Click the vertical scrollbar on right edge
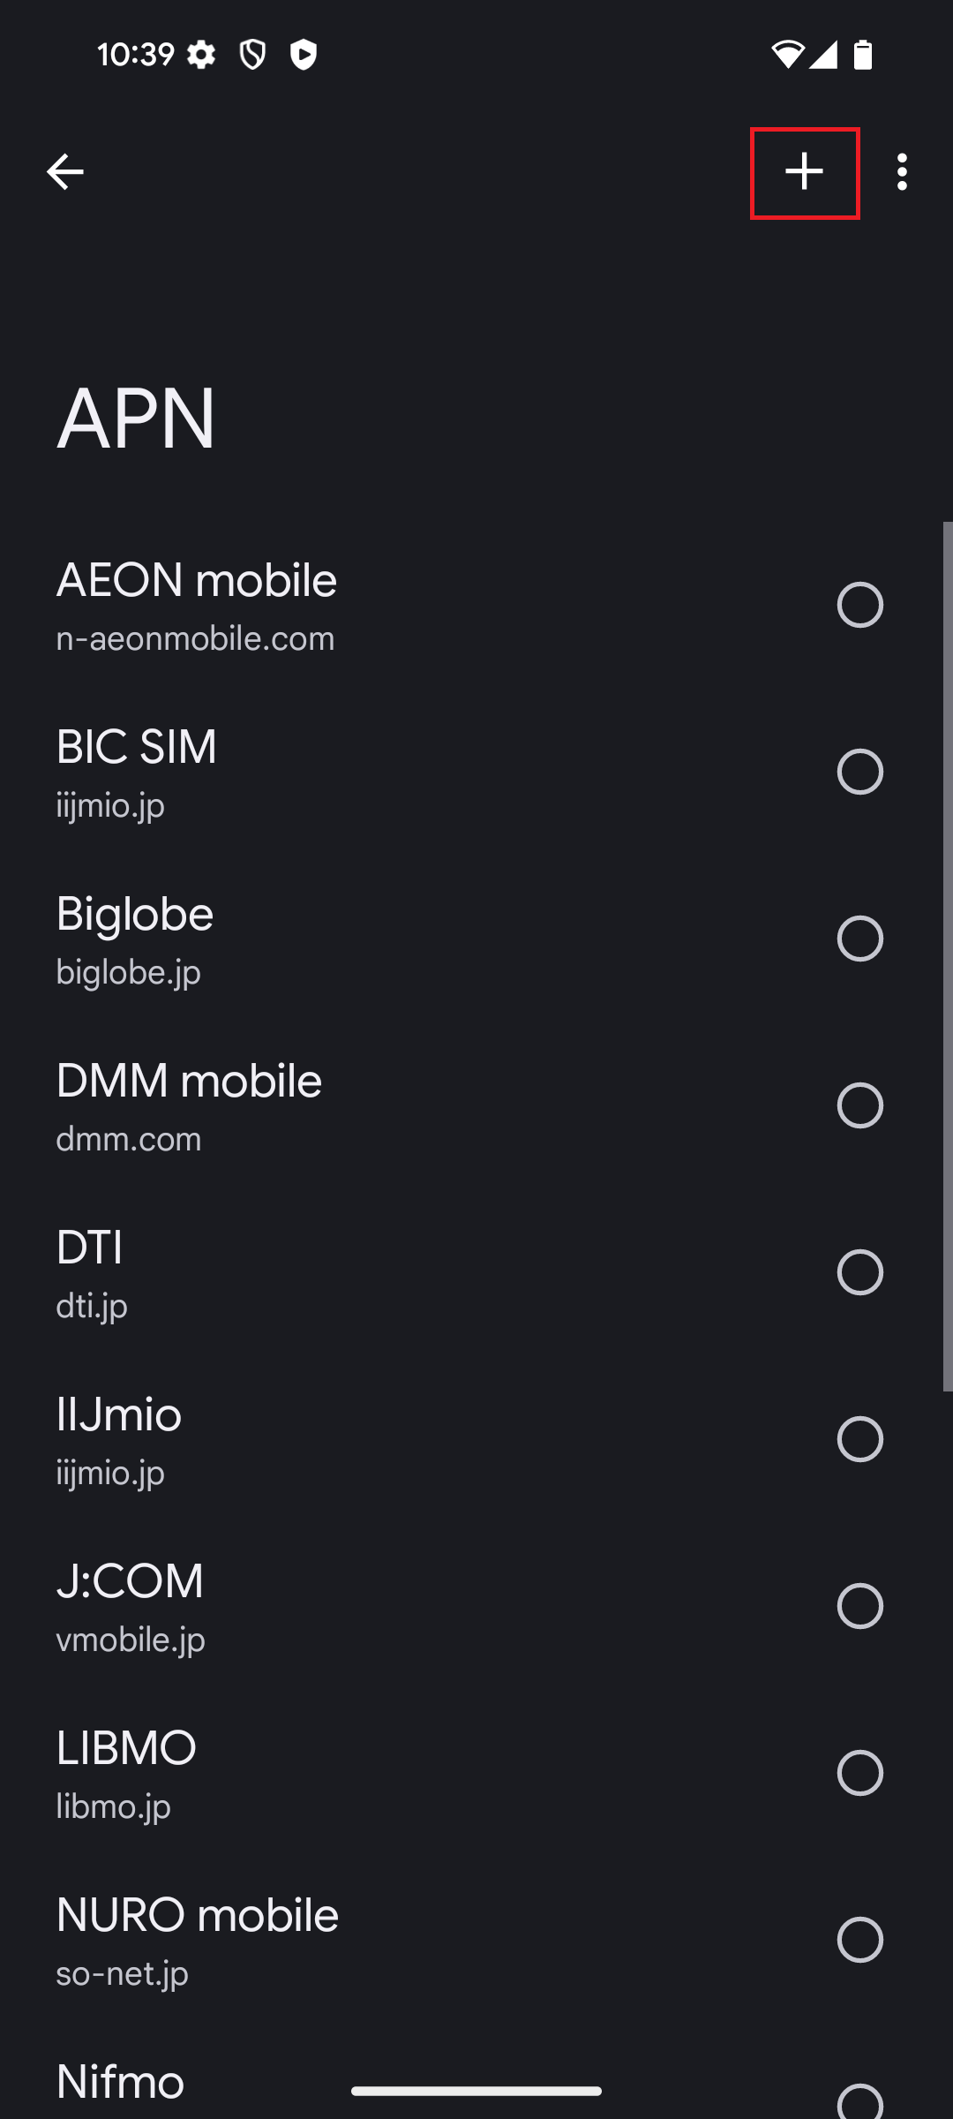The height and width of the screenshot is (2119, 953). click(x=948, y=954)
